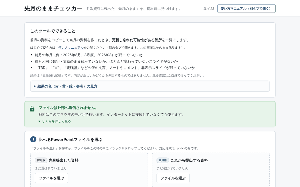The height and width of the screenshot is (187, 300).
Task: Click まだ選ばれていません under 前月版
Action: pyautogui.click(x=50, y=168)
